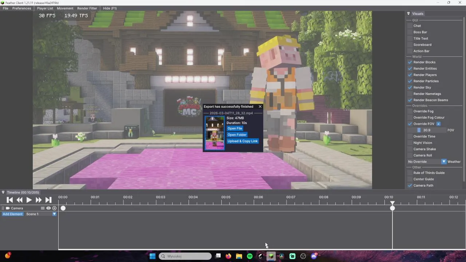Enable Rule of Thirds Guide
The image size is (466, 262).
[410, 173]
